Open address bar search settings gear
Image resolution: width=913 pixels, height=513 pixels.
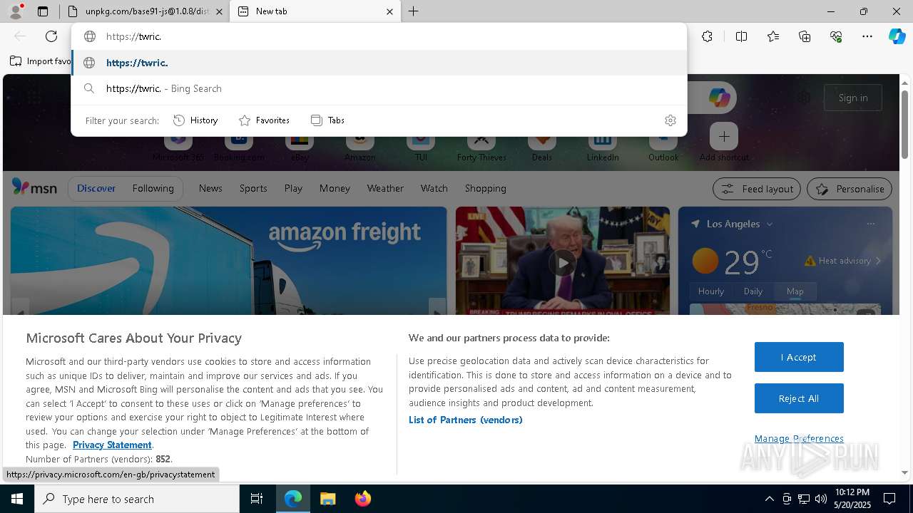(670, 120)
